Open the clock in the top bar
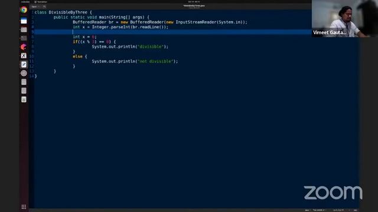This screenshot has width=378, height=212. (x=194, y=2)
